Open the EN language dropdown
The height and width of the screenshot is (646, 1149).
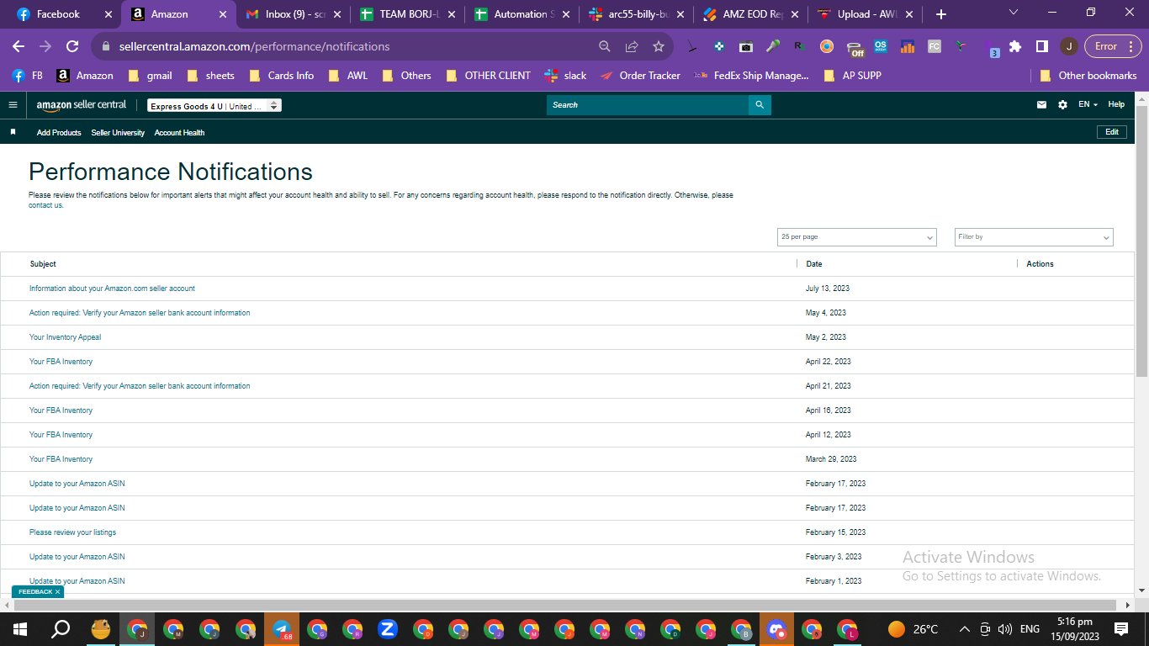pos(1088,105)
